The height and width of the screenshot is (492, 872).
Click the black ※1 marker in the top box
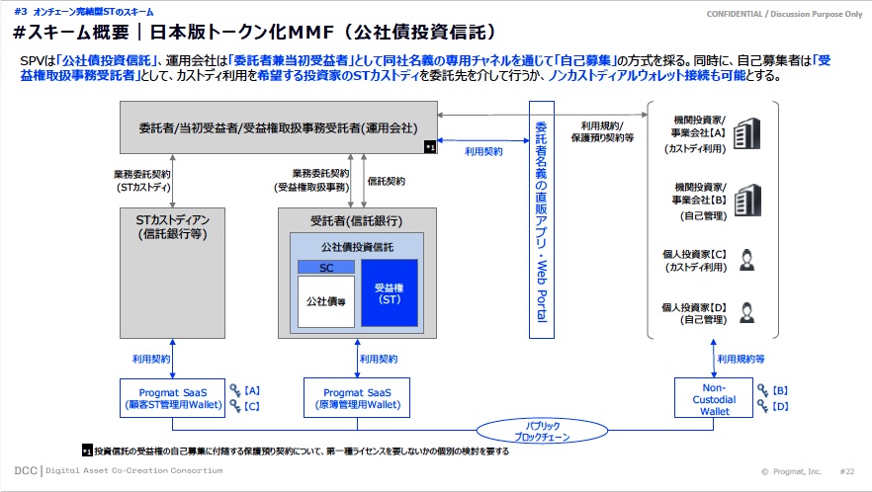click(x=429, y=147)
